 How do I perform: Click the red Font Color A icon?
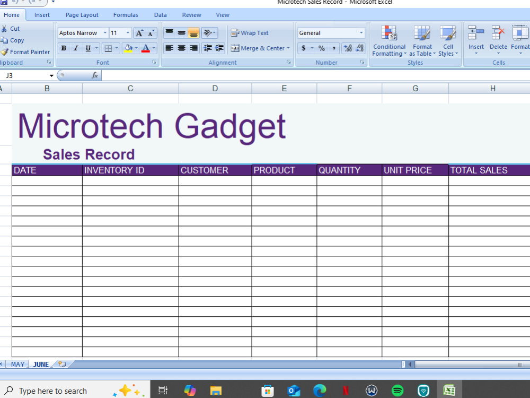click(x=146, y=48)
